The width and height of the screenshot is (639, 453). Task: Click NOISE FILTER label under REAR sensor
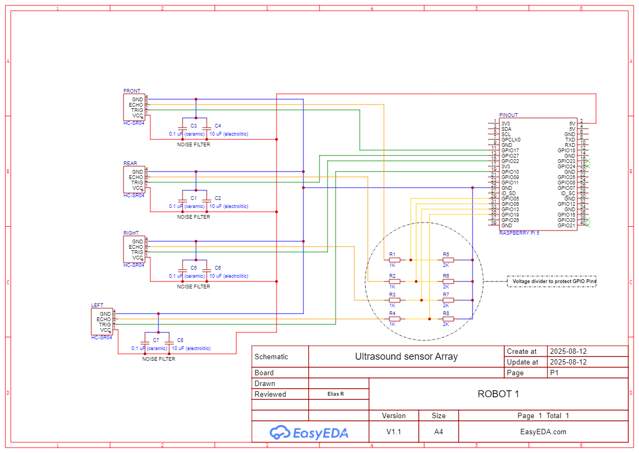coord(193,217)
